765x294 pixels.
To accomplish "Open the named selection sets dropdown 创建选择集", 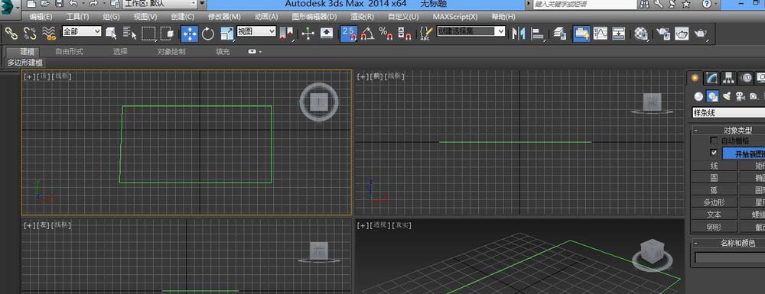I will coord(470,31).
